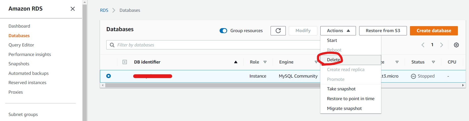Sort by DB identifier ascending arrow
The height and width of the screenshot is (121, 469).
coord(236,62)
